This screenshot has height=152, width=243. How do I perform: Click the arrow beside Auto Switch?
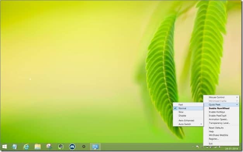click(201, 124)
